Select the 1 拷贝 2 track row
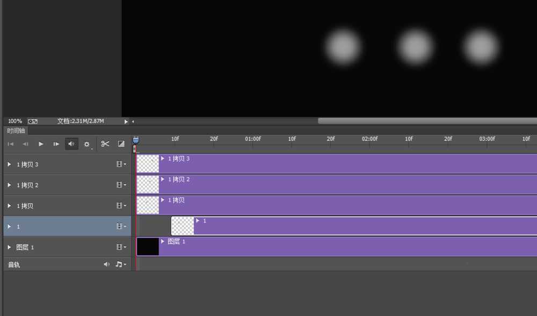The width and height of the screenshot is (537, 316). (x=59, y=185)
